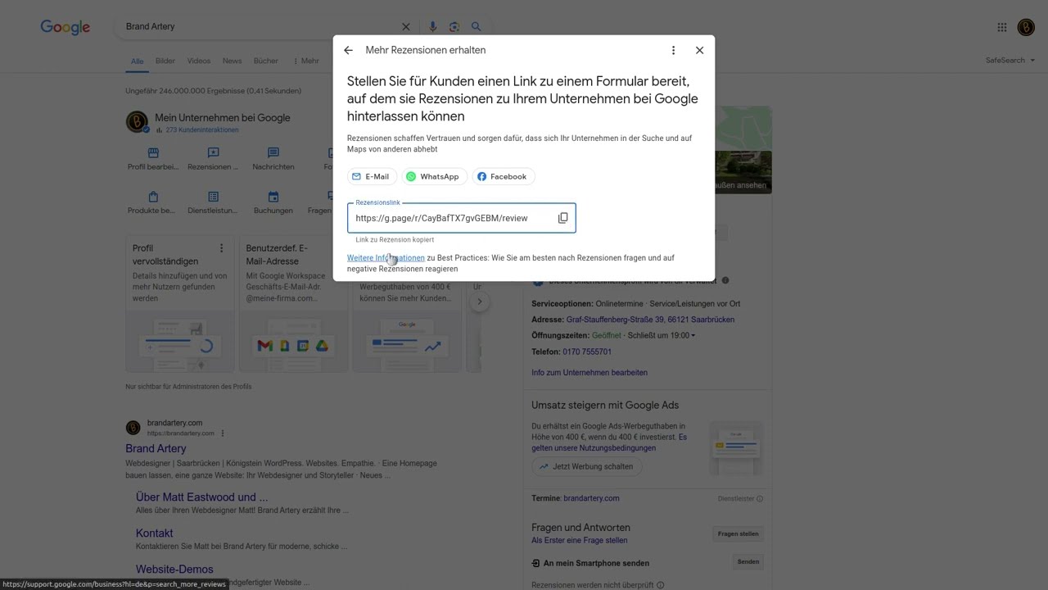Advance the cards carousel with the arrow
The height and width of the screenshot is (590, 1048).
point(480,302)
